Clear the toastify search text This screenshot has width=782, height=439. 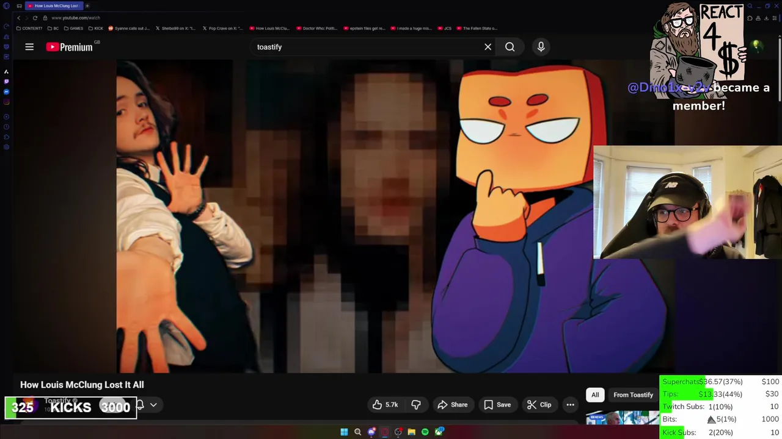coord(488,47)
